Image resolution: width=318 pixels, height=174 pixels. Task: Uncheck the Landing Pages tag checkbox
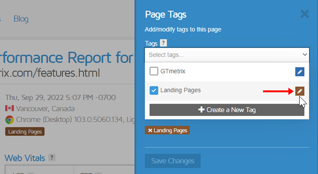click(x=154, y=90)
